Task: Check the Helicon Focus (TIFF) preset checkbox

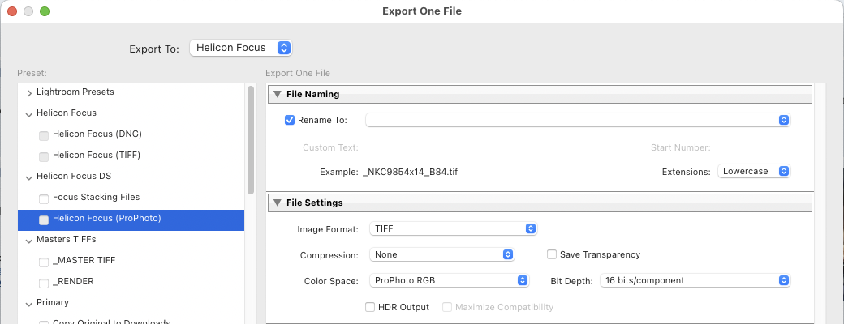Action: click(44, 156)
